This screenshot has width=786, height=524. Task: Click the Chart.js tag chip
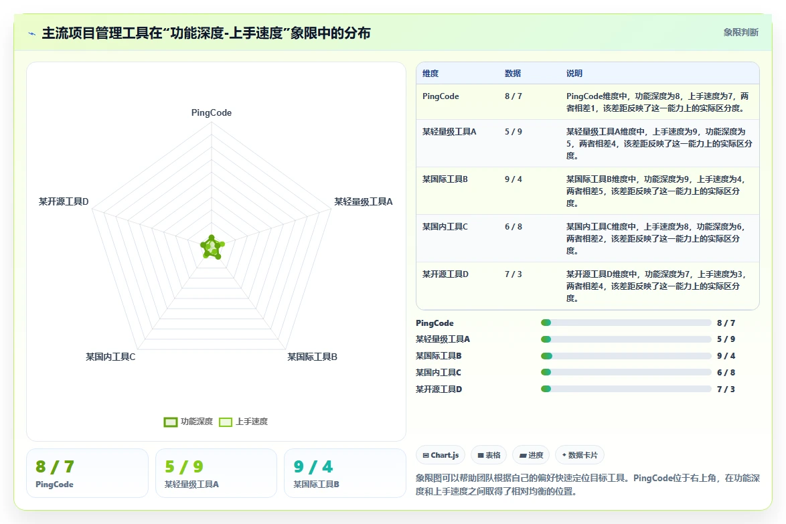(x=441, y=455)
